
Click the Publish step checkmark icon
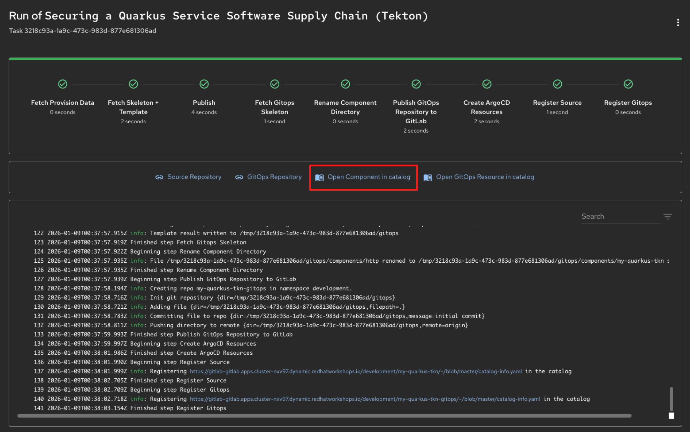pyautogui.click(x=204, y=84)
